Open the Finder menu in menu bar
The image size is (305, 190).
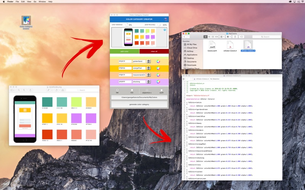coord(10,2)
